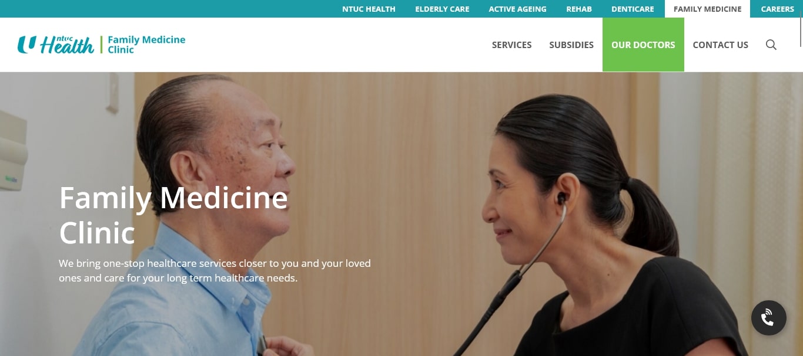Click the NTUC Health logo

pyautogui.click(x=56, y=45)
